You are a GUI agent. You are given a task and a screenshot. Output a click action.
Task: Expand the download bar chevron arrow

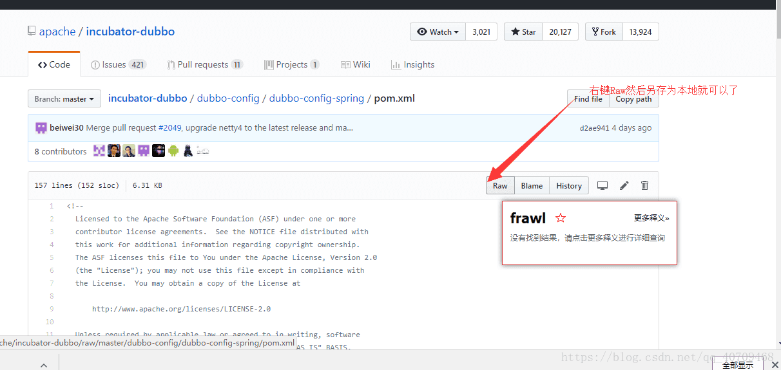tap(44, 365)
